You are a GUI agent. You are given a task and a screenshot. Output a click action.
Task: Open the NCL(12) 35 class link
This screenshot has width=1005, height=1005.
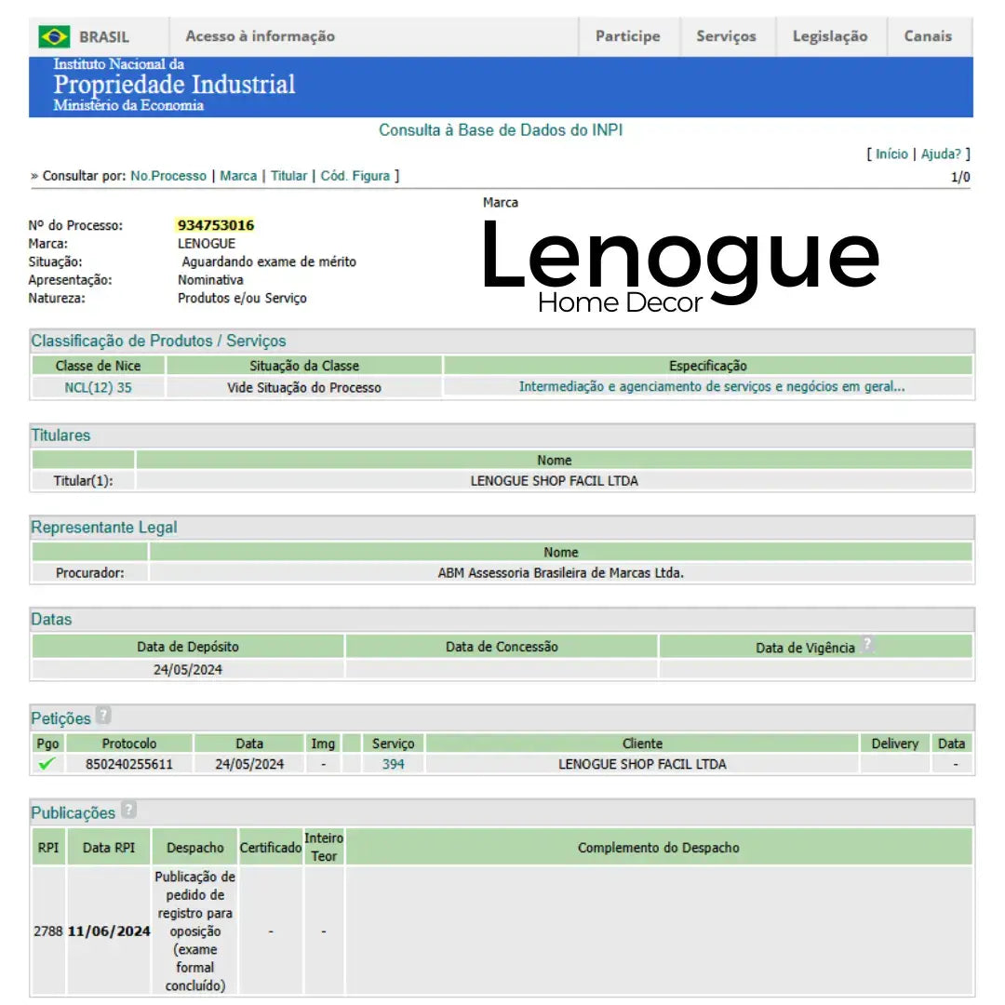(98, 388)
